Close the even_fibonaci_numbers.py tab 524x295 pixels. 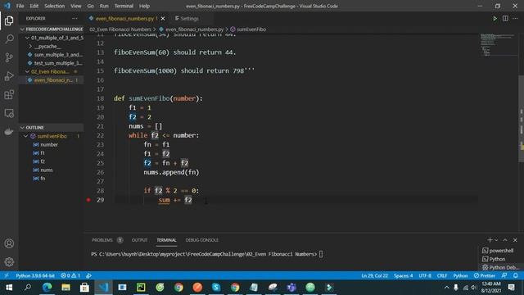pos(163,19)
